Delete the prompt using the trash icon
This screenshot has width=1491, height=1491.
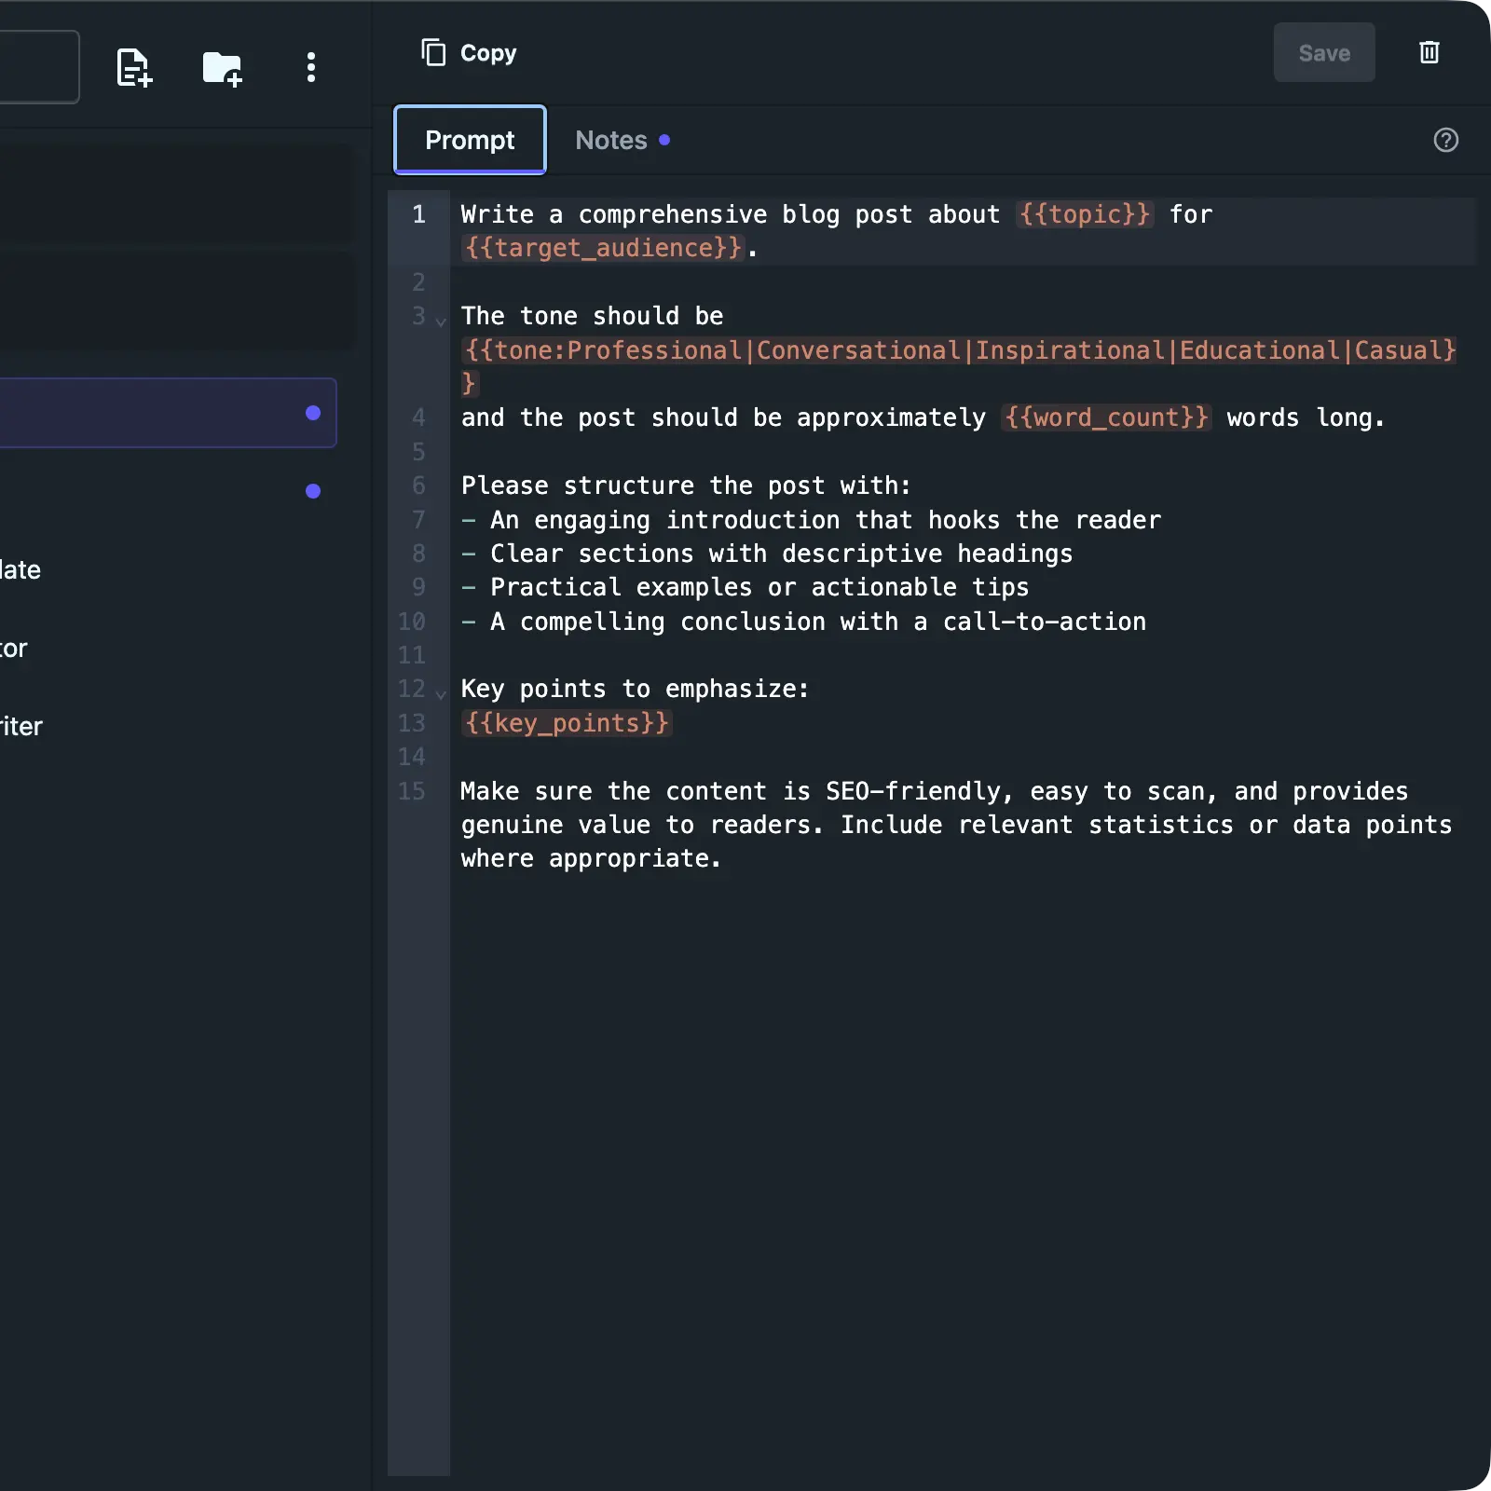click(x=1429, y=52)
